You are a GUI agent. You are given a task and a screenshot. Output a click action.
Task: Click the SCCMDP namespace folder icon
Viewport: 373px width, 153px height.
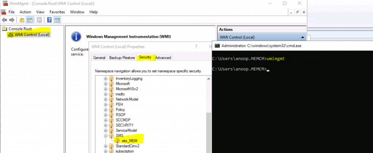[111, 120]
